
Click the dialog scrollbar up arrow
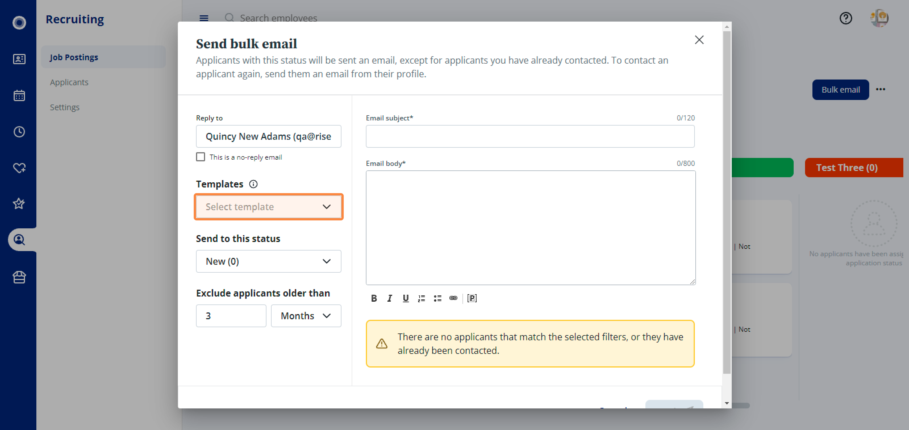click(726, 27)
